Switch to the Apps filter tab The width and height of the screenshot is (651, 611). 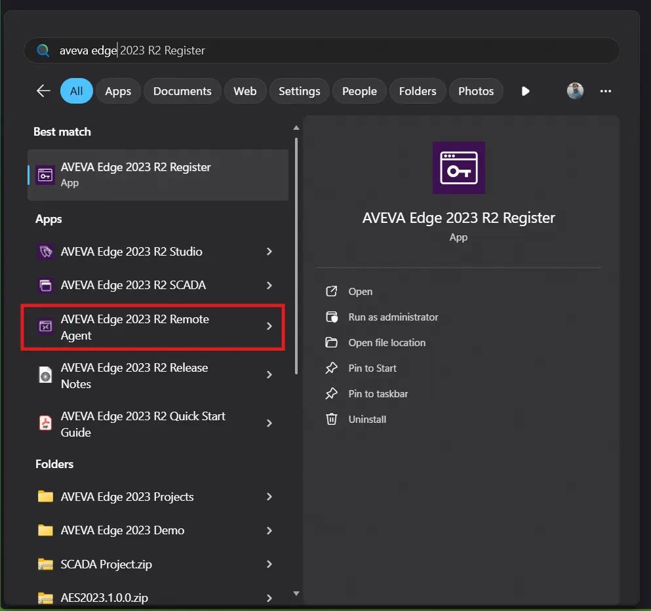click(x=118, y=90)
